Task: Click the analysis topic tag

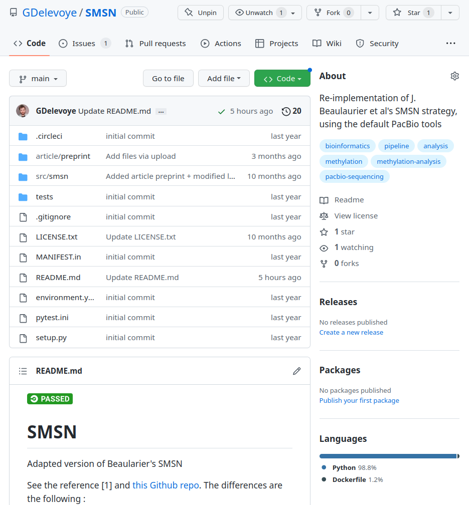Action: 435,146
